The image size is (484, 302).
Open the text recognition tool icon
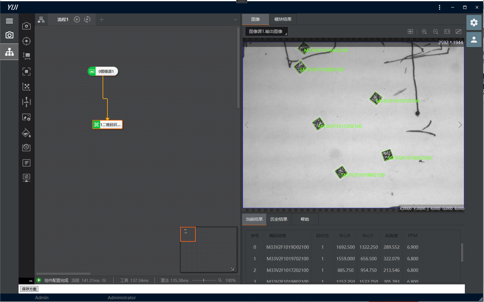(x=26, y=56)
